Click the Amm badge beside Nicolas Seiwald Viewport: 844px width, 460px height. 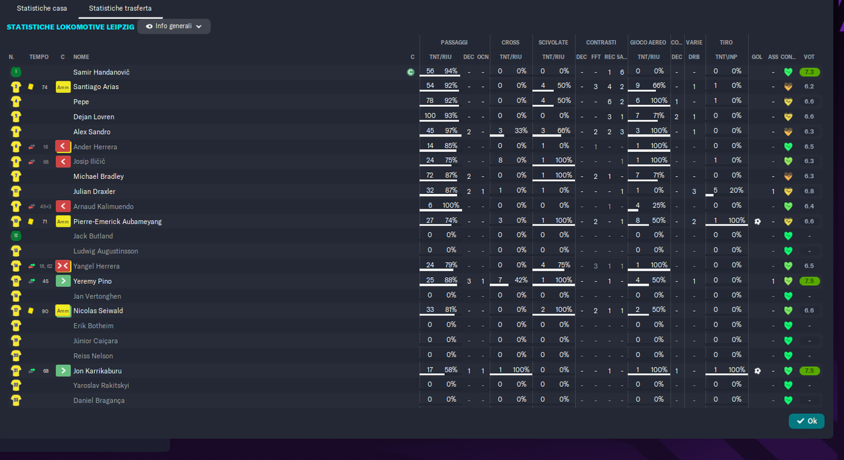coord(63,311)
